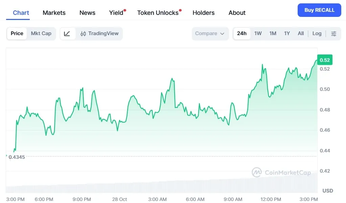Select the line chart icon
Screen dimensions: 346x203
click(x=67, y=33)
